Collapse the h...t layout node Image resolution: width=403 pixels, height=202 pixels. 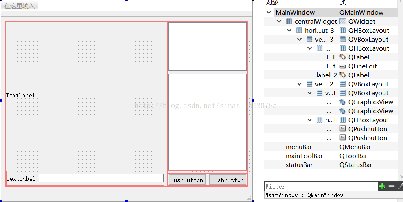[x=310, y=120]
